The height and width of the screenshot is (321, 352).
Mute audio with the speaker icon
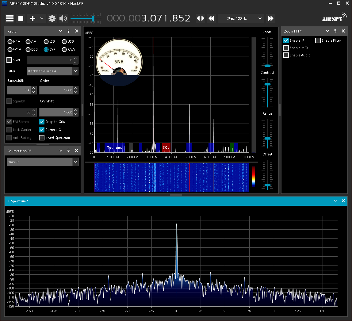(x=63, y=18)
